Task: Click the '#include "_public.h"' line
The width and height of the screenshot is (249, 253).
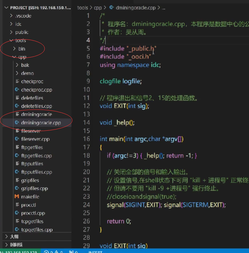Action: 128,48
